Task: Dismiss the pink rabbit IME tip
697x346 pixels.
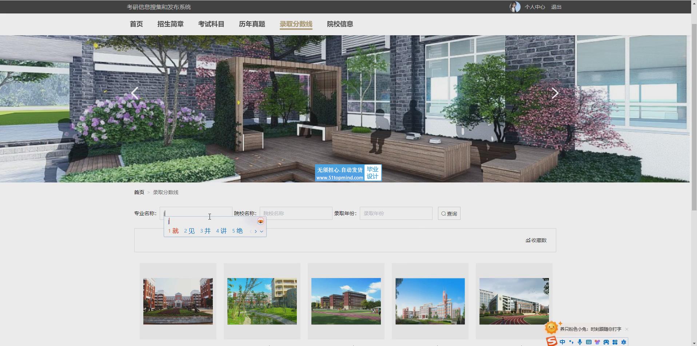Action: point(626,329)
